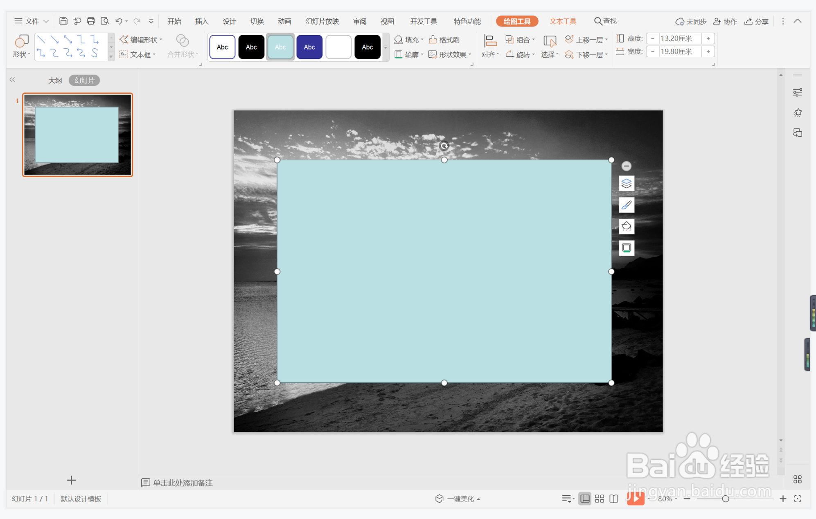Collapse the ribbon with the caret icon
Viewport: 816px width, 519px height.
pos(798,21)
